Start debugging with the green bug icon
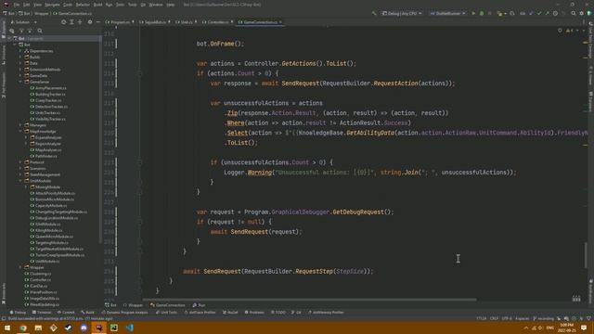This screenshot has width=594, height=334. point(482,13)
